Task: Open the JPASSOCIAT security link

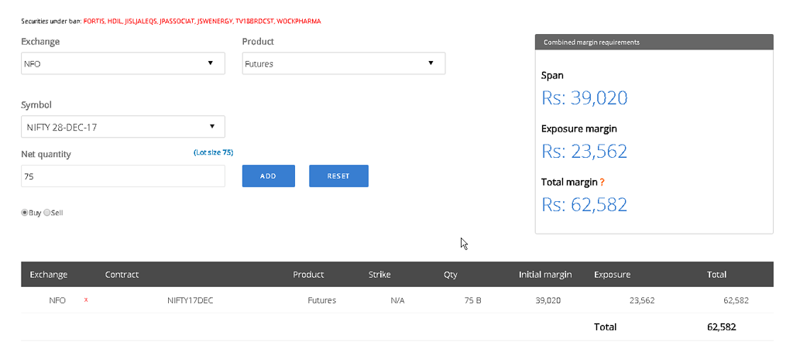Action: 177,21
